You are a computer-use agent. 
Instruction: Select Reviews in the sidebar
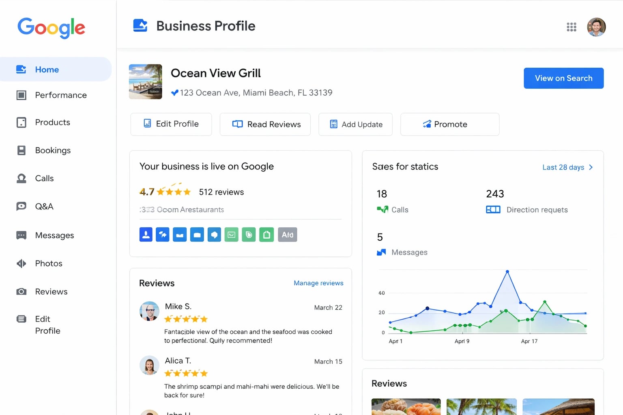51,291
